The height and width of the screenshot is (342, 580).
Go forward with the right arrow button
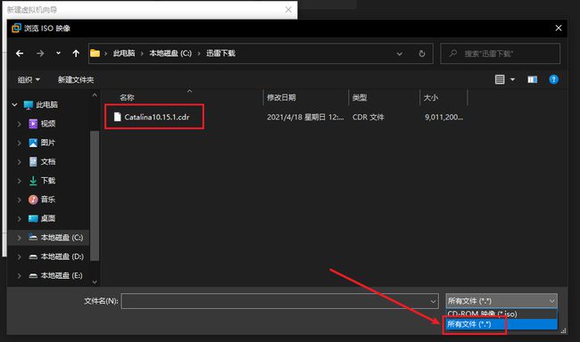(40, 54)
